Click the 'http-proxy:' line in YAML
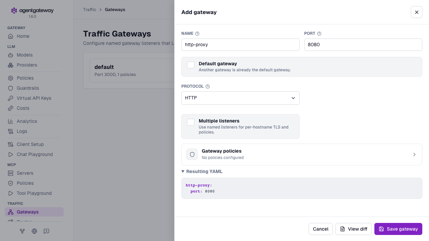 199,185
